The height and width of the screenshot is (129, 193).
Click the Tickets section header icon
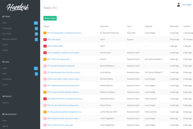tap(3, 16)
